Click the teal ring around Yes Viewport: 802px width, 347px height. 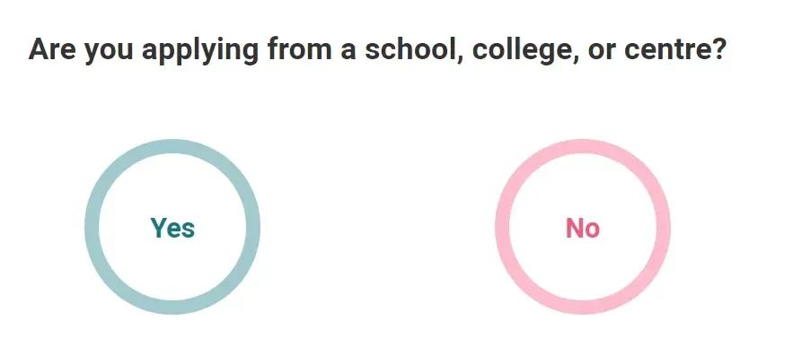point(172,146)
